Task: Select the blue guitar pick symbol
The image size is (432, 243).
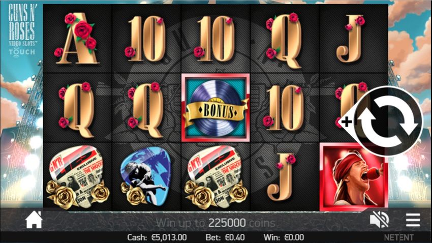Action: click(146, 176)
